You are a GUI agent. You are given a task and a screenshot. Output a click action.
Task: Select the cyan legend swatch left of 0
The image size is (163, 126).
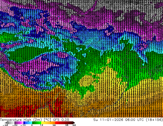[31, 123]
